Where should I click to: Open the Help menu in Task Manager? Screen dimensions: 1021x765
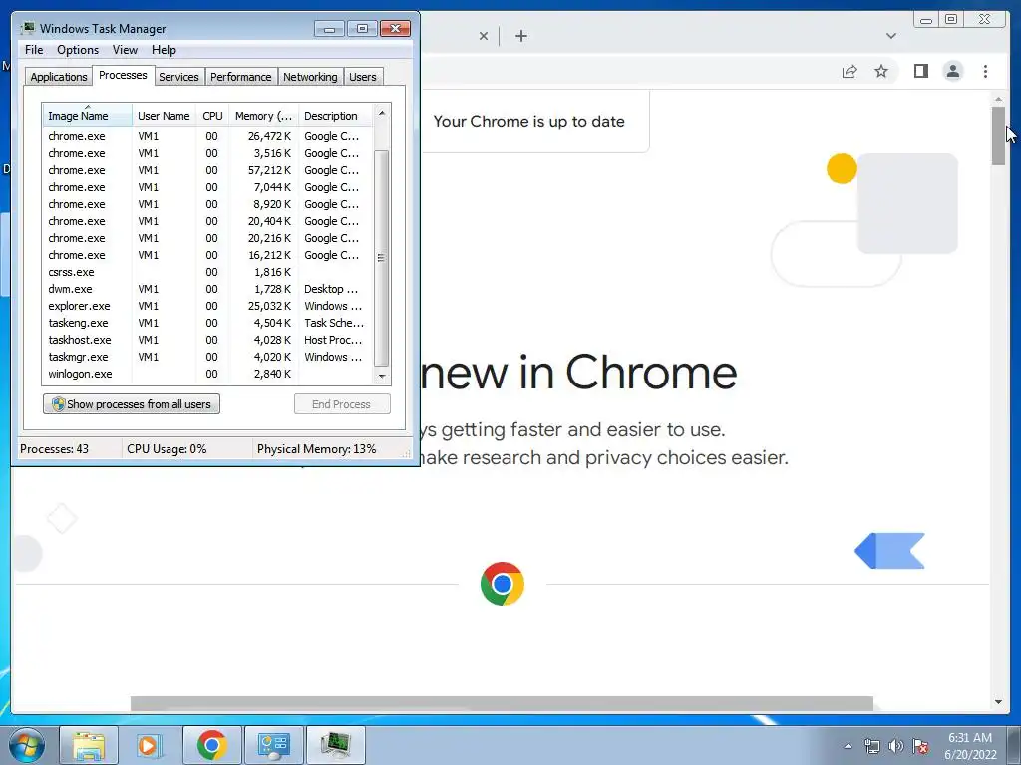[x=164, y=50]
